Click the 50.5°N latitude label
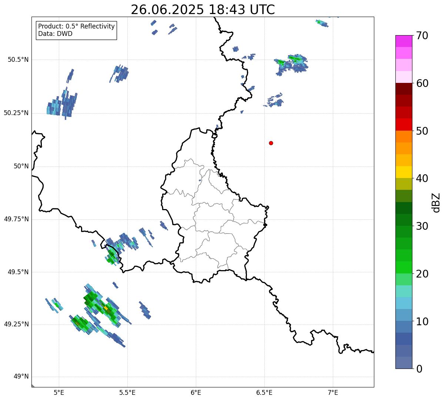 click(18, 60)
